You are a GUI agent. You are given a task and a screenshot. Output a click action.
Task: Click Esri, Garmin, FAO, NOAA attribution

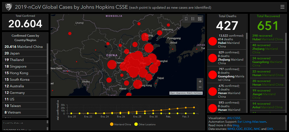(186, 93)
